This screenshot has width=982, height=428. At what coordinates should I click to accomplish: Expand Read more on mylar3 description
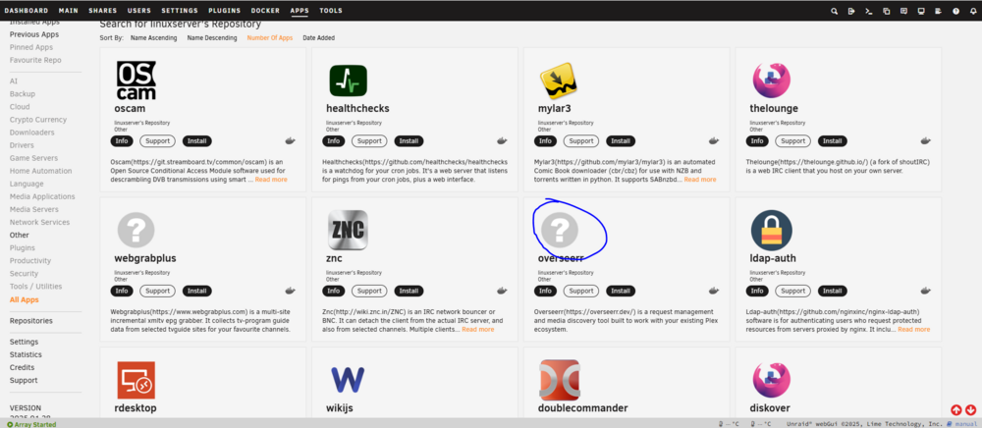tap(700, 180)
